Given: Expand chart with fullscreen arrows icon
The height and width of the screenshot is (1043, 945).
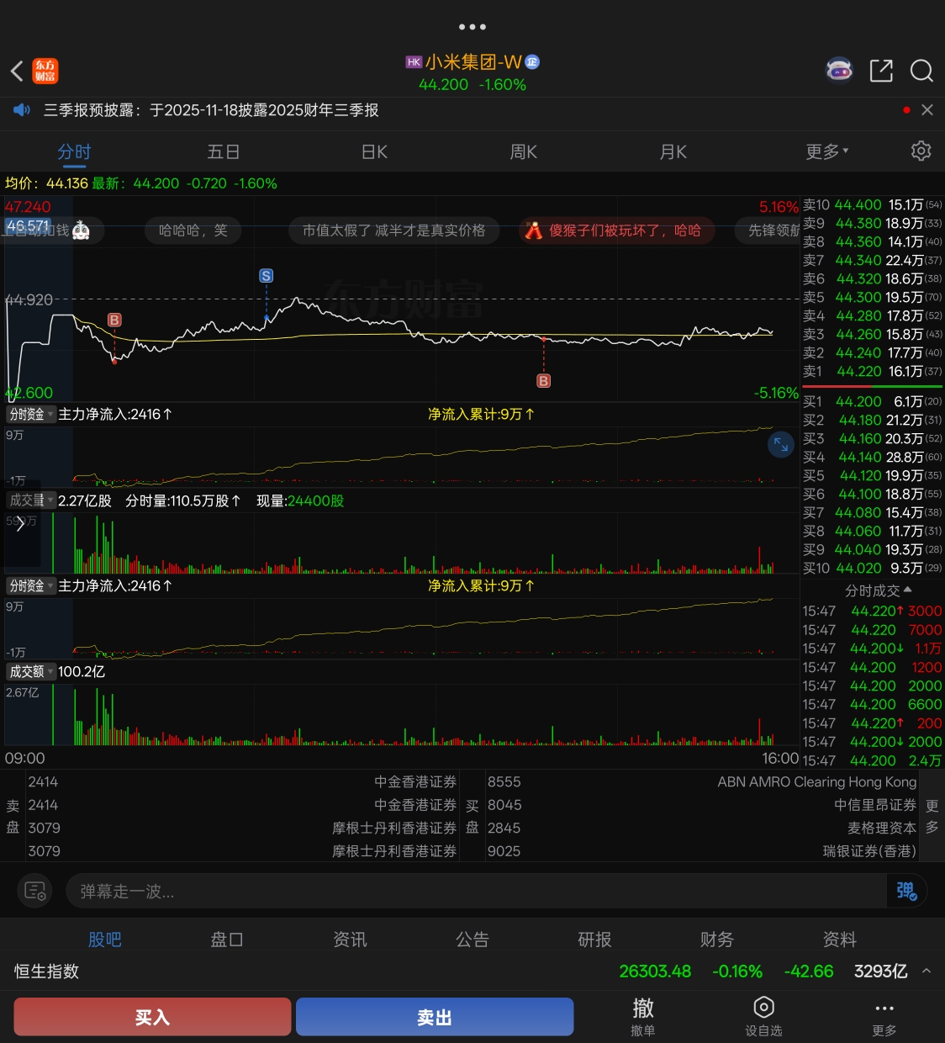Looking at the screenshot, I should [781, 444].
